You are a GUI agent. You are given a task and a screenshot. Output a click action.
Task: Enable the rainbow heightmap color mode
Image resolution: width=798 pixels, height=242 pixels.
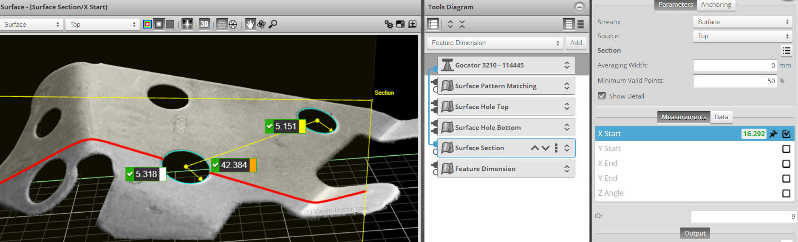147,24
